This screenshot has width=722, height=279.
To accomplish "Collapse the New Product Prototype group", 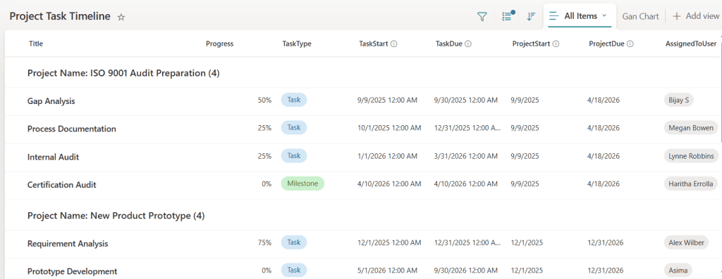I will 116,216.
